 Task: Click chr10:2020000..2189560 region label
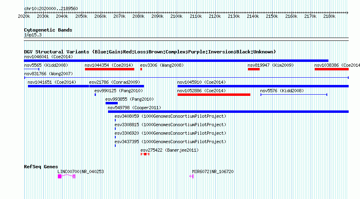click(x=51, y=8)
